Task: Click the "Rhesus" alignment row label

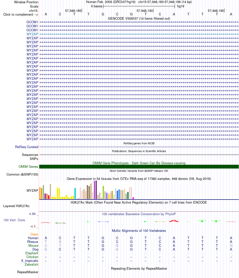Action: tap(33, 242)
